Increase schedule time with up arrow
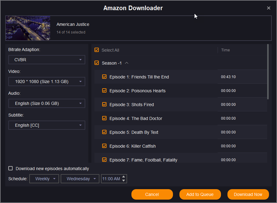Screen dimensions: 277x203 point(124,177)
